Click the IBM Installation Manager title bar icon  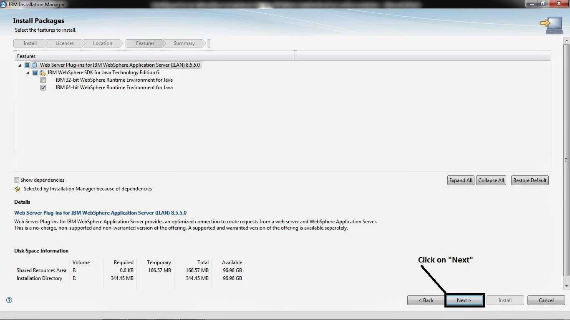[x=4, y=4]
